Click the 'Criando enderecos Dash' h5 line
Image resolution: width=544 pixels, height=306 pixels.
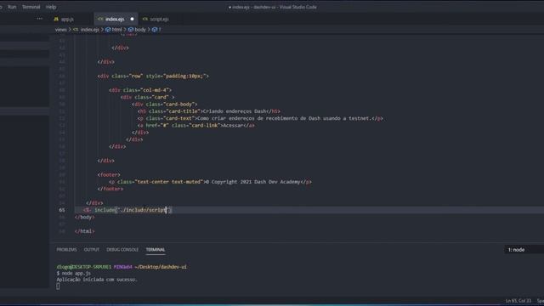tap(209, 111)
